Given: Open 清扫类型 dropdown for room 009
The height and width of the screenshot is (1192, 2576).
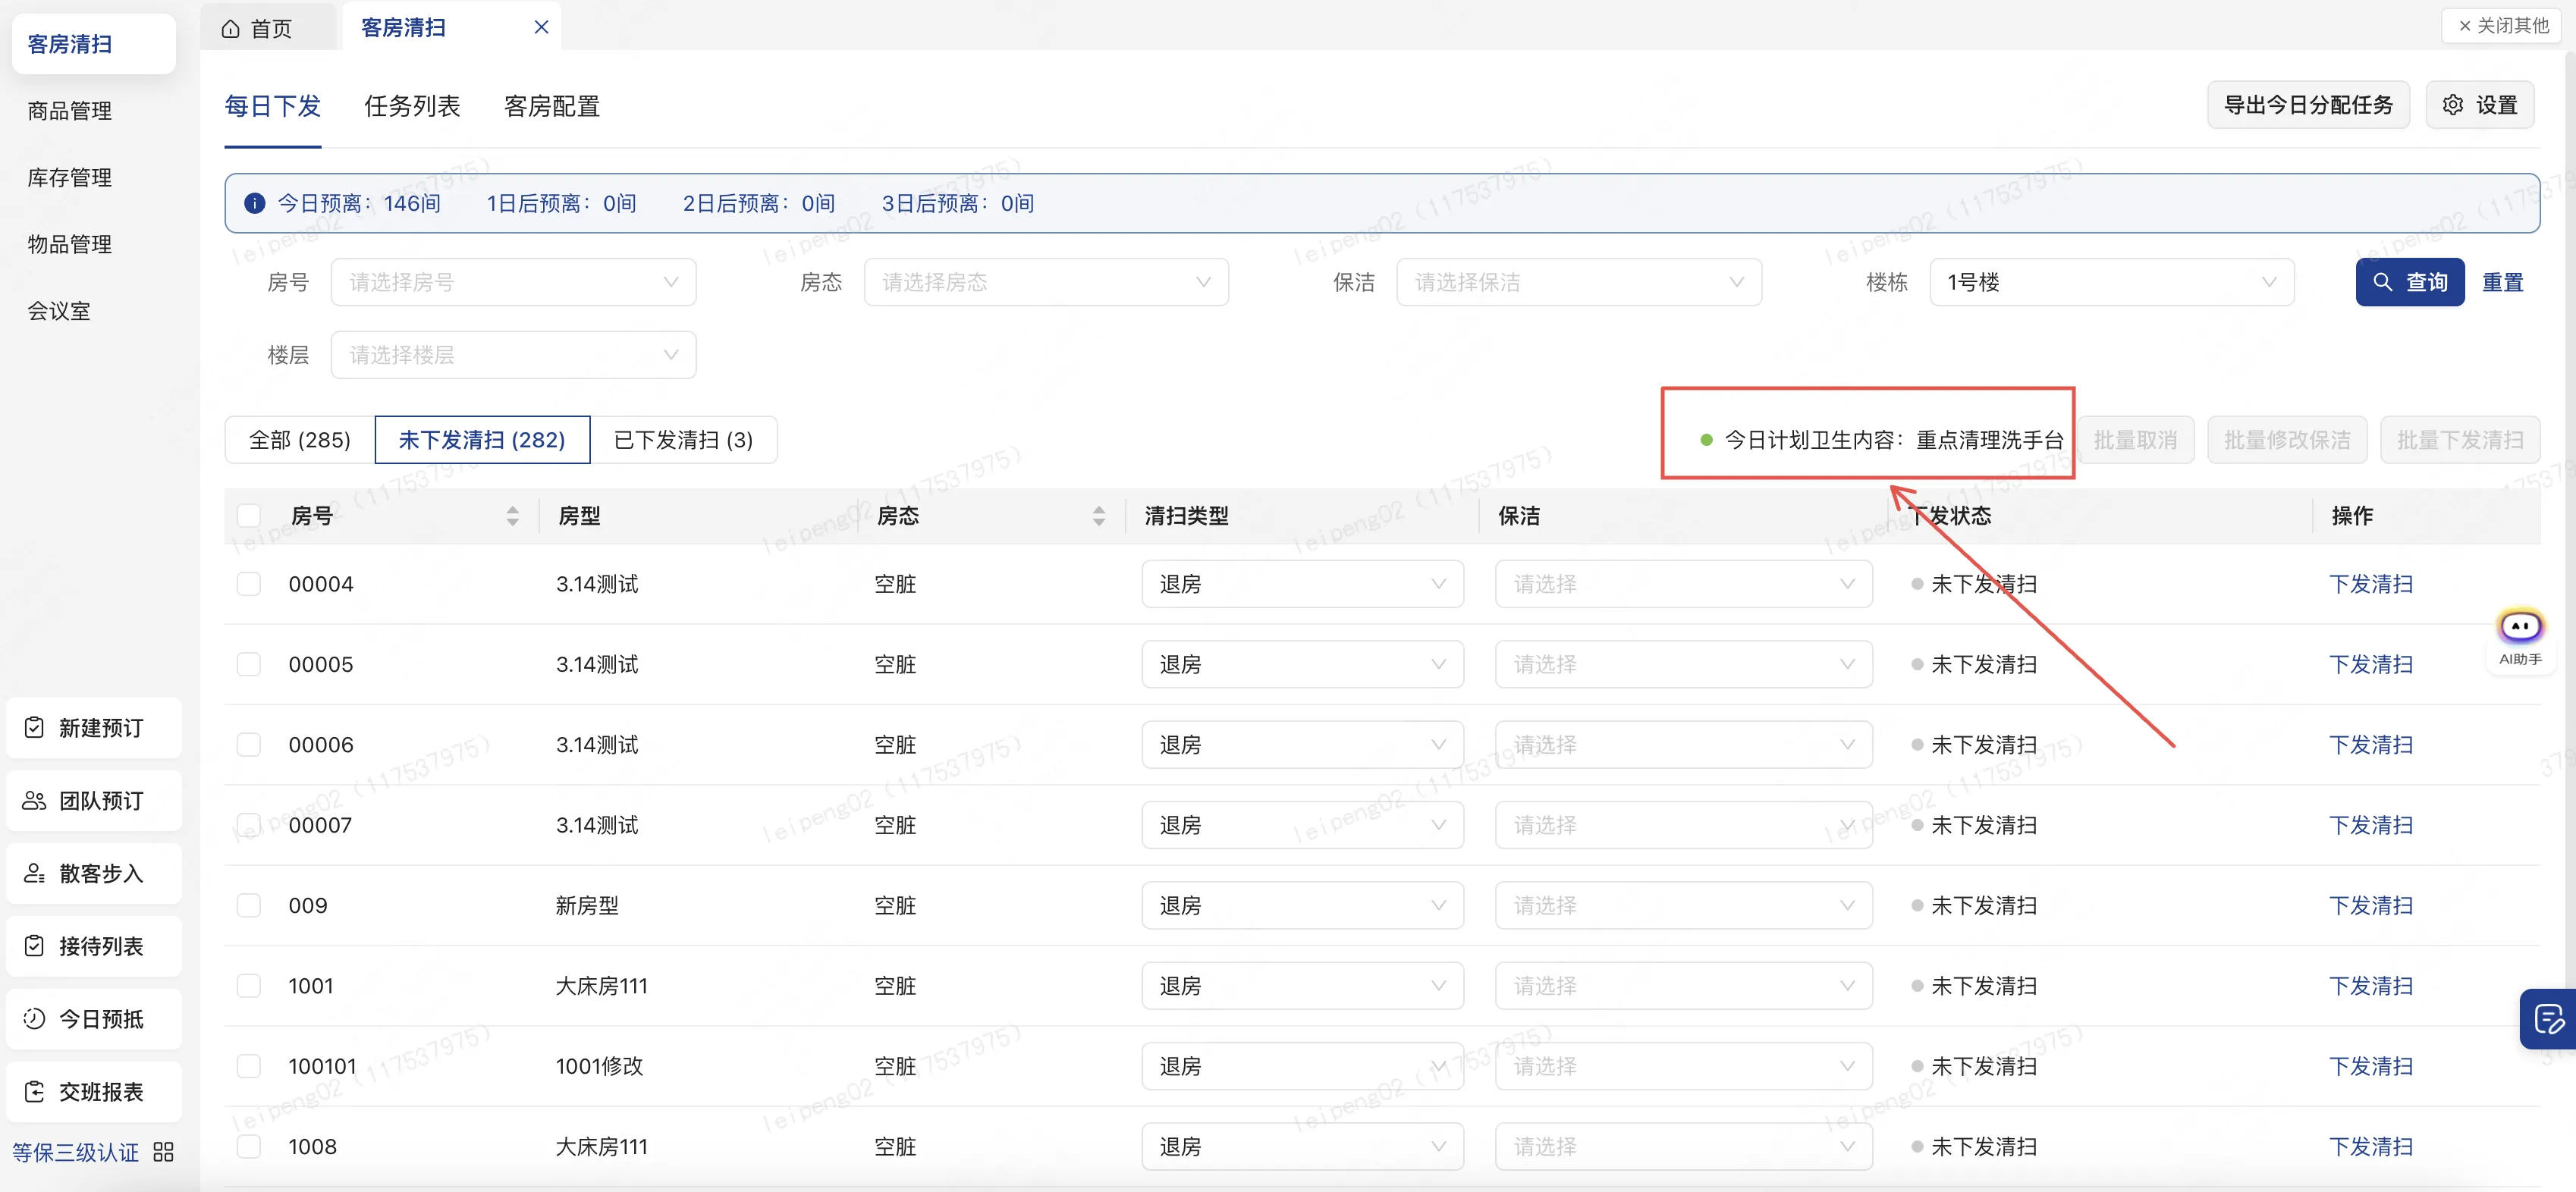Looking at the screenshot, I should (x=1302, y=905).
